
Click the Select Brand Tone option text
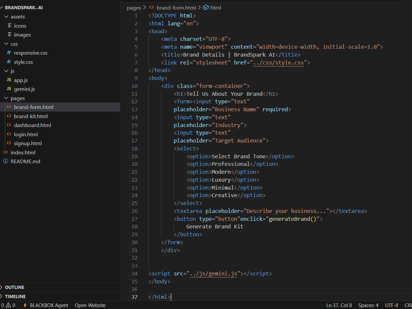point(239,156)
